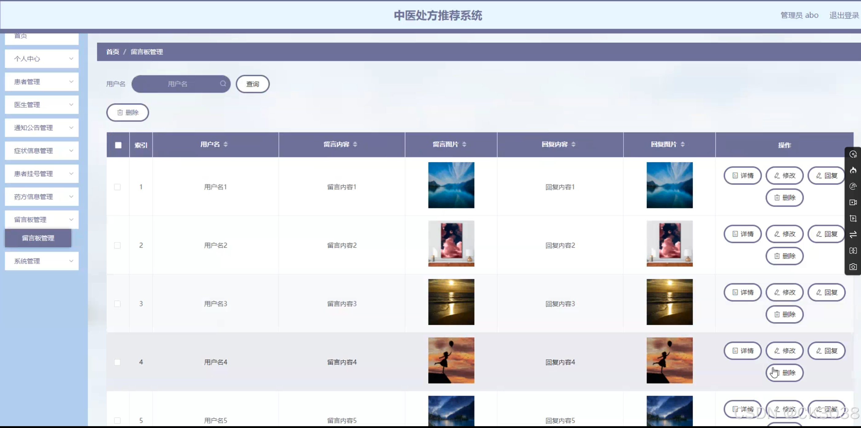
Task: Select the 留言板管理 submenu item
Action: (38, 238)
